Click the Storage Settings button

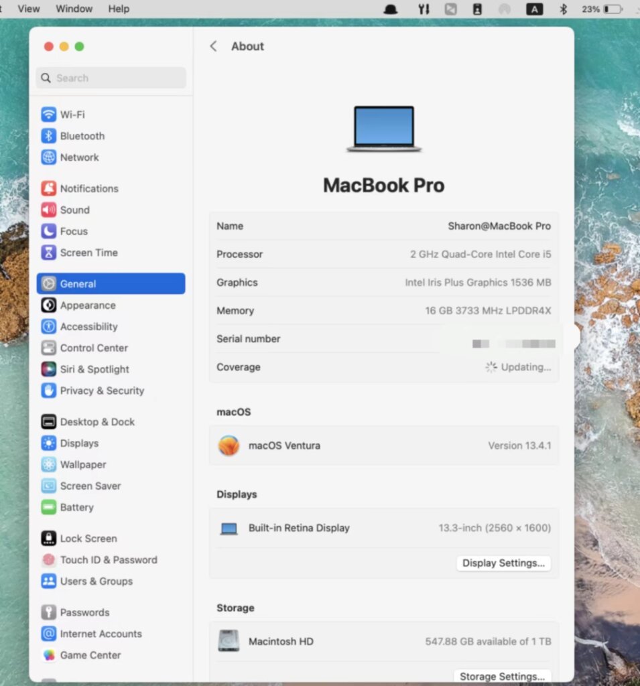(503, 676)
